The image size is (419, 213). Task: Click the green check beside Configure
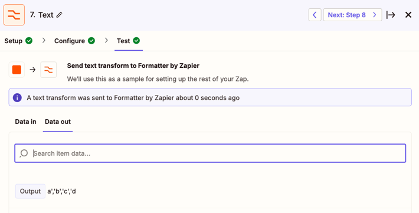[x=91, y=41]
